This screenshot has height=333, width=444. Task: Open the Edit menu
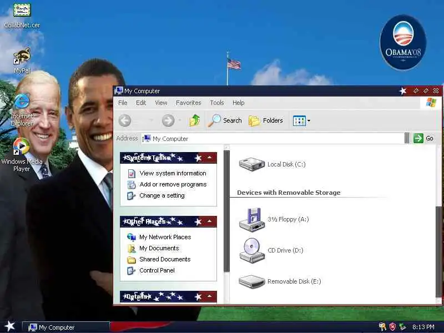[141, 103]
